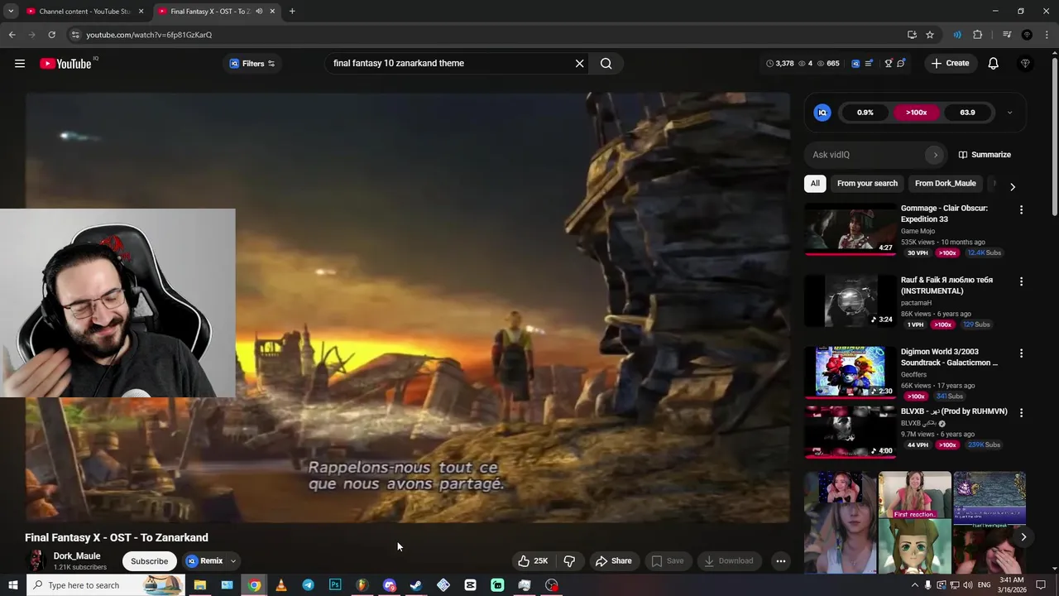Open the Rauf & Faik instrumental video title
Screen dimensions: 1059x596
point(946,286)
